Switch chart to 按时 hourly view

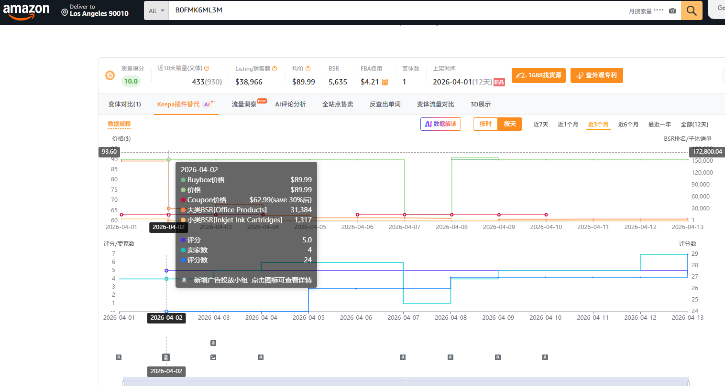tap(485, 124)
